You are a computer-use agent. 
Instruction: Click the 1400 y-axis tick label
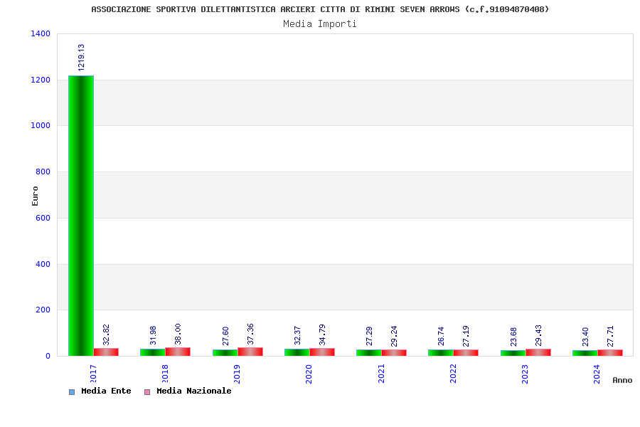tap(41, 33)
